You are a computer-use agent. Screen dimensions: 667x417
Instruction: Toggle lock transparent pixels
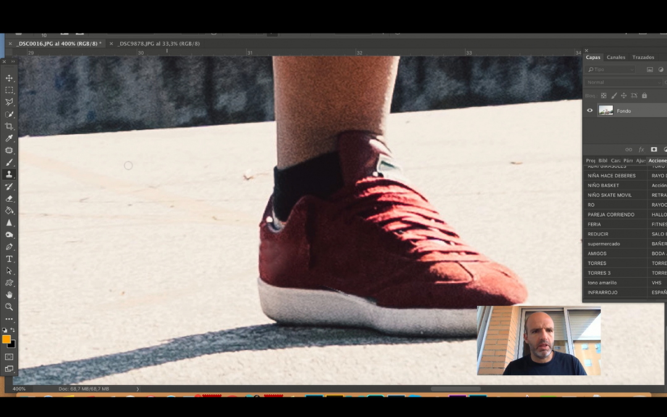603,96
